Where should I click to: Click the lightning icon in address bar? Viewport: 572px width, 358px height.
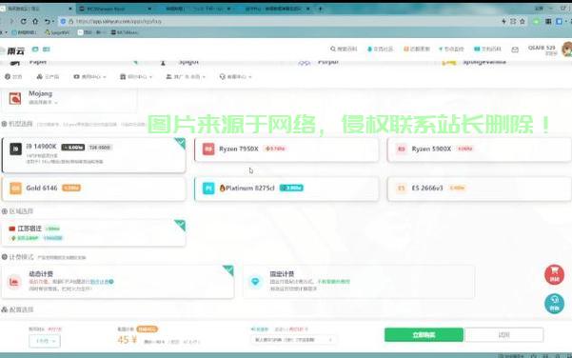click(x=503, y=22)
